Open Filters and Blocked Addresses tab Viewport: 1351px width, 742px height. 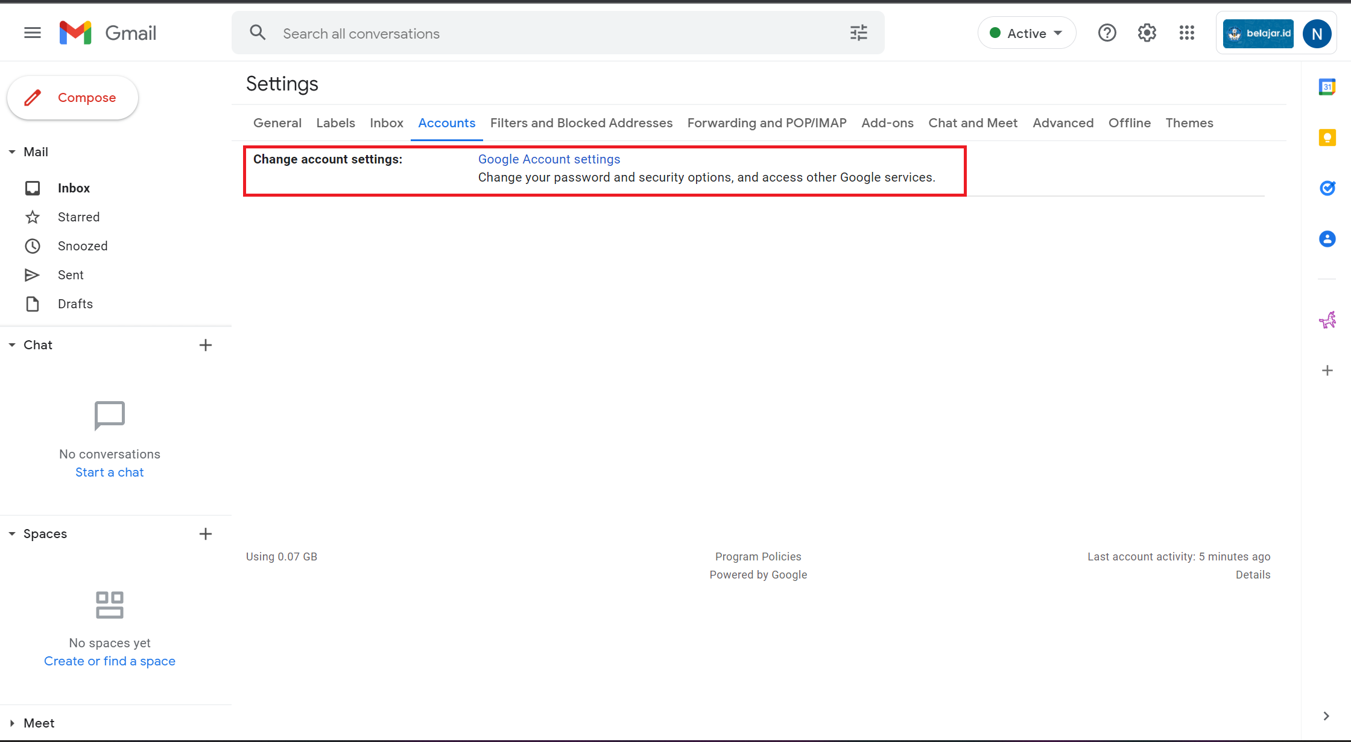click(581, 123)
